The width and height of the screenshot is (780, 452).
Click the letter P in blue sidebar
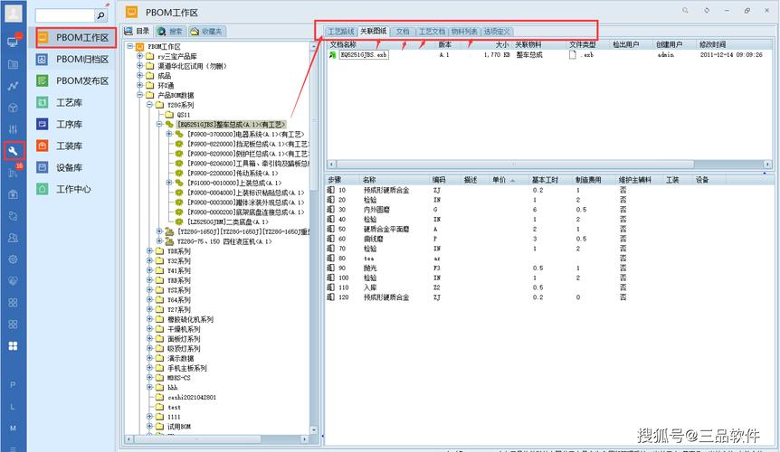pos(13,385)
